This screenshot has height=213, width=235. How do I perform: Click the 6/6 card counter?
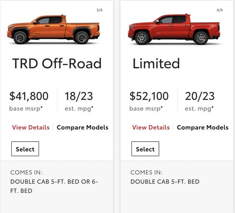(x=220, y=10)
